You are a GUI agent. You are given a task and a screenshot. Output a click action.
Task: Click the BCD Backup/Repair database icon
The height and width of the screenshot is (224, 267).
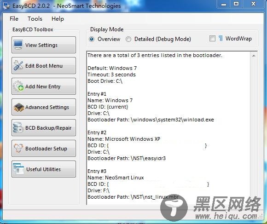point(18,127)
